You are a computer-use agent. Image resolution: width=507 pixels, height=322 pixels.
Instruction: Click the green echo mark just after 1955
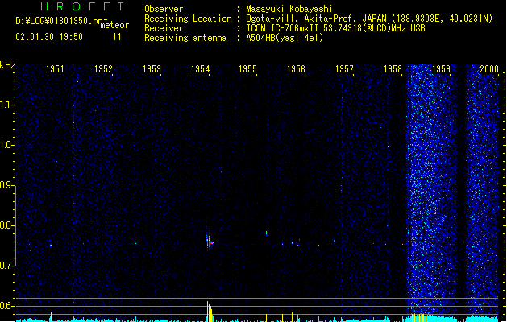[267, 233]
